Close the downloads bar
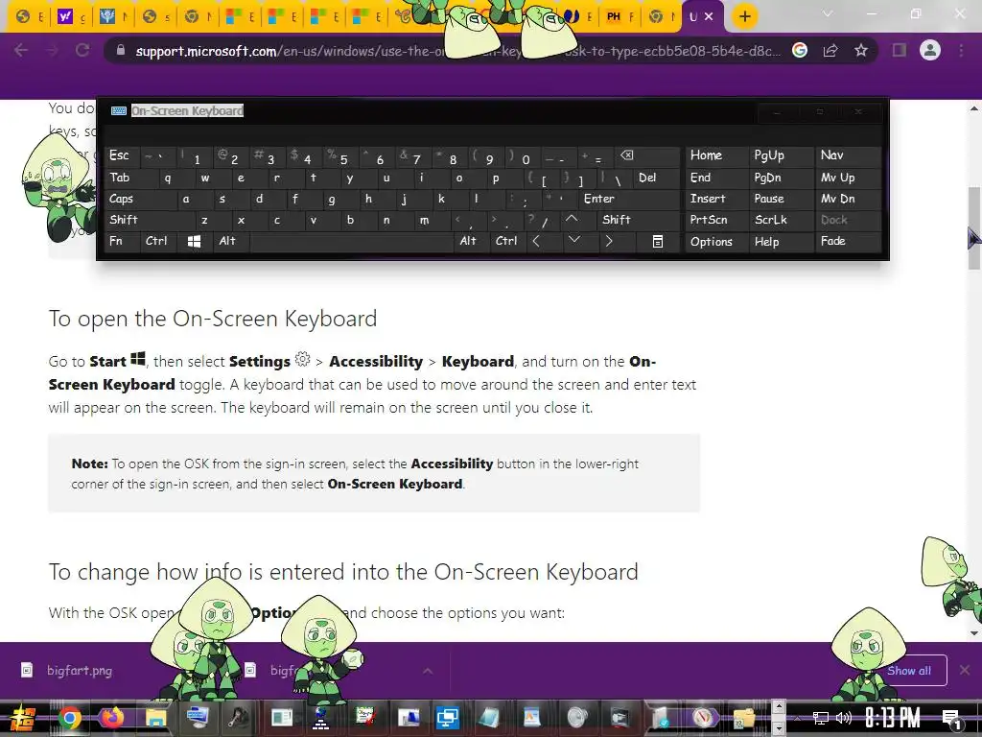 (965, 671)
